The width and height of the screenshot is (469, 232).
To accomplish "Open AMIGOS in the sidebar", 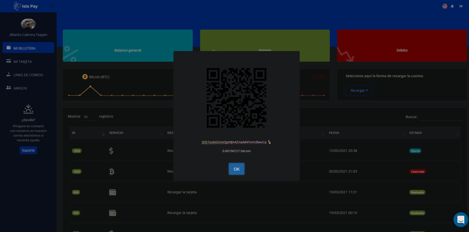I will point(28,88).
